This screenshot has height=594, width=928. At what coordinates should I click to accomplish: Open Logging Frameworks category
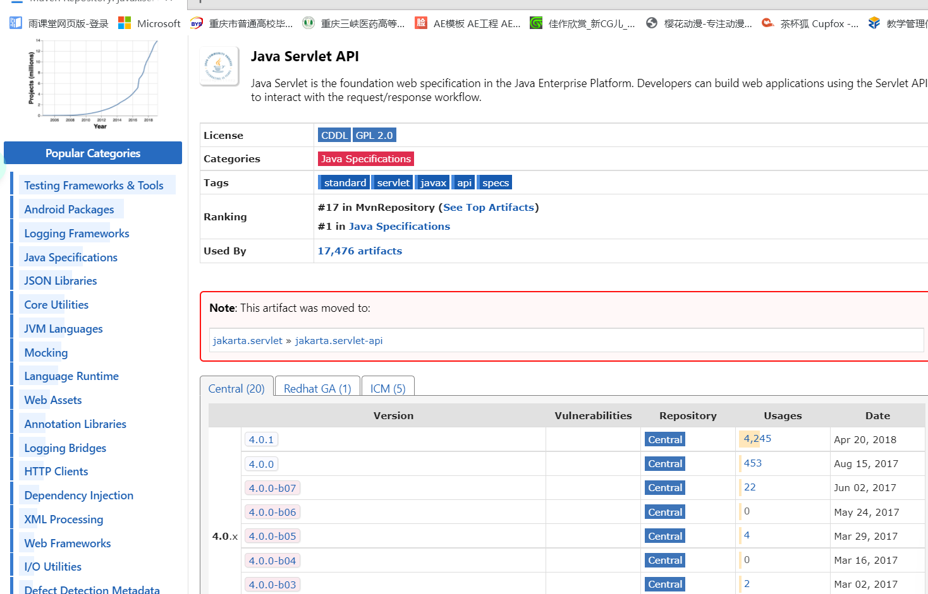pyautogui.click(x=76, y=233)
